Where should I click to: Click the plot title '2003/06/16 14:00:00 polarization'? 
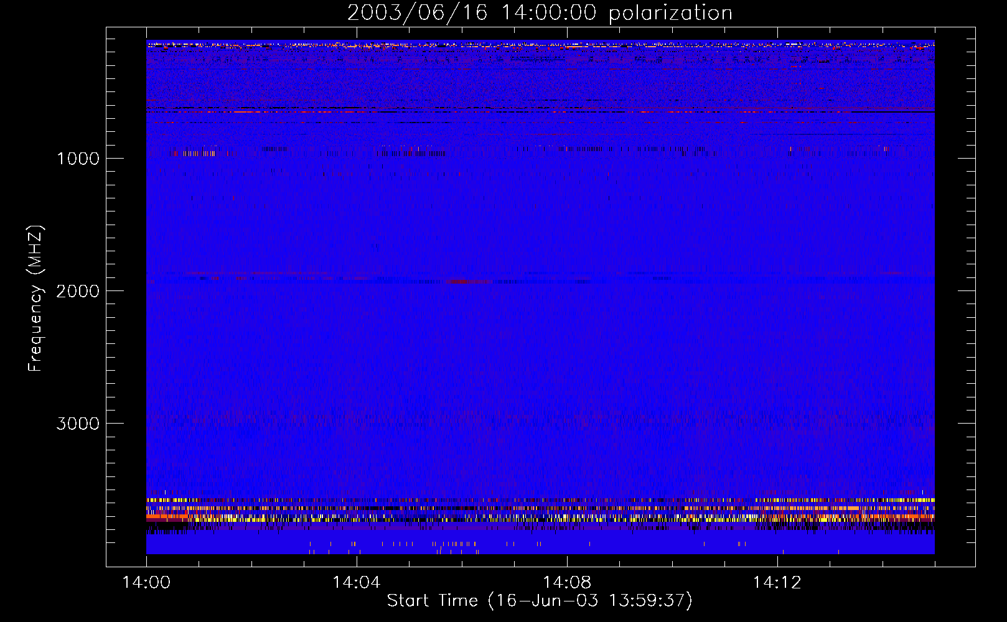click(540, 12)
